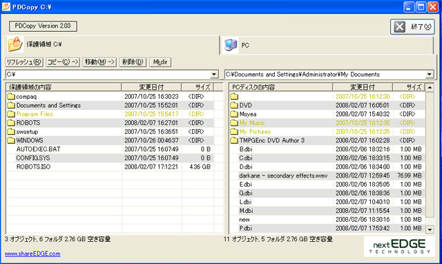442x264 pixels.
Task: Select G.dbi in the right pane
Action: point(246,193)
